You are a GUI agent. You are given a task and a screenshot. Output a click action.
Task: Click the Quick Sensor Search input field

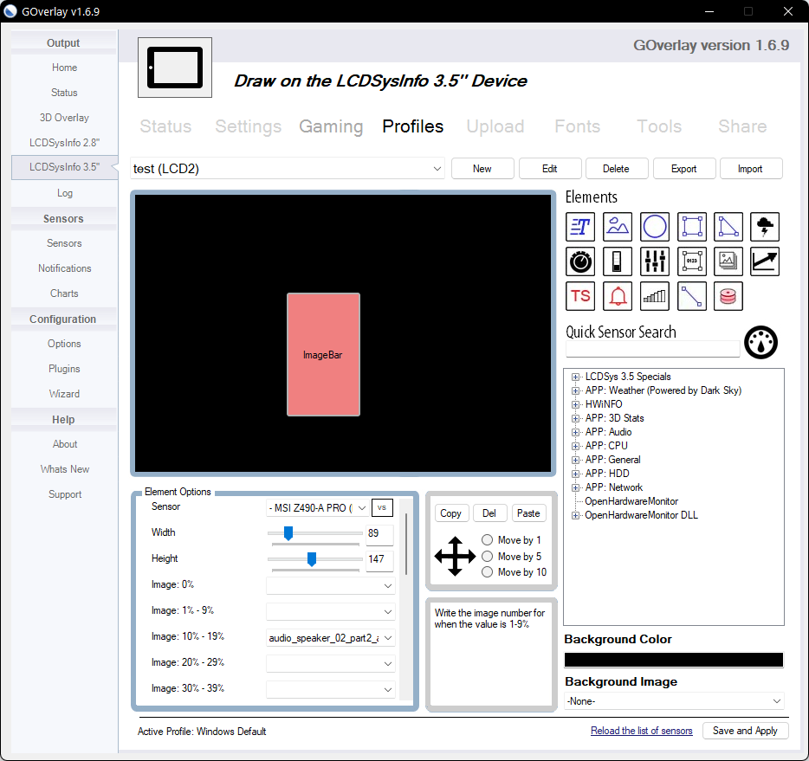653,349
